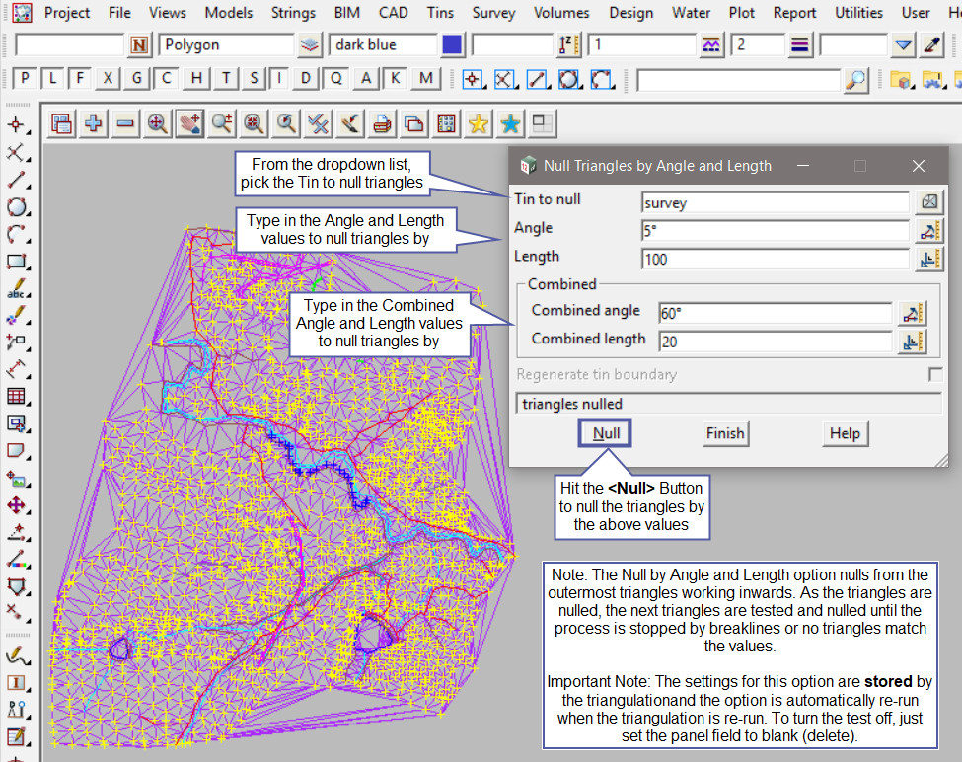
Task: Click the minus icon in view toolbar
Action: 125,123
